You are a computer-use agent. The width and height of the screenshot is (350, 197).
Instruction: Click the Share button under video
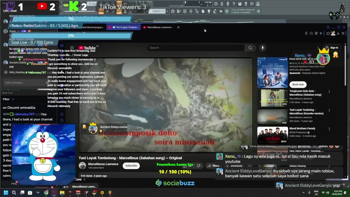pyautogui.click(x=213, y=166)
